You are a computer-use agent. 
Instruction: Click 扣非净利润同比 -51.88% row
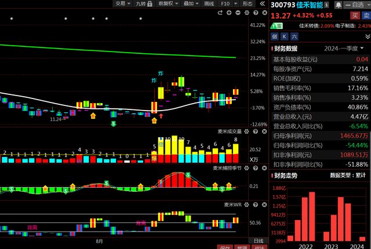tap(321, 164)
